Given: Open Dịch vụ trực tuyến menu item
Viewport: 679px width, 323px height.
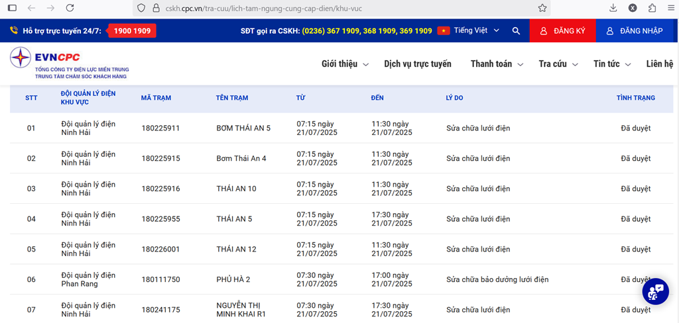Looking at the screenshot, I should tap(418, 64).
